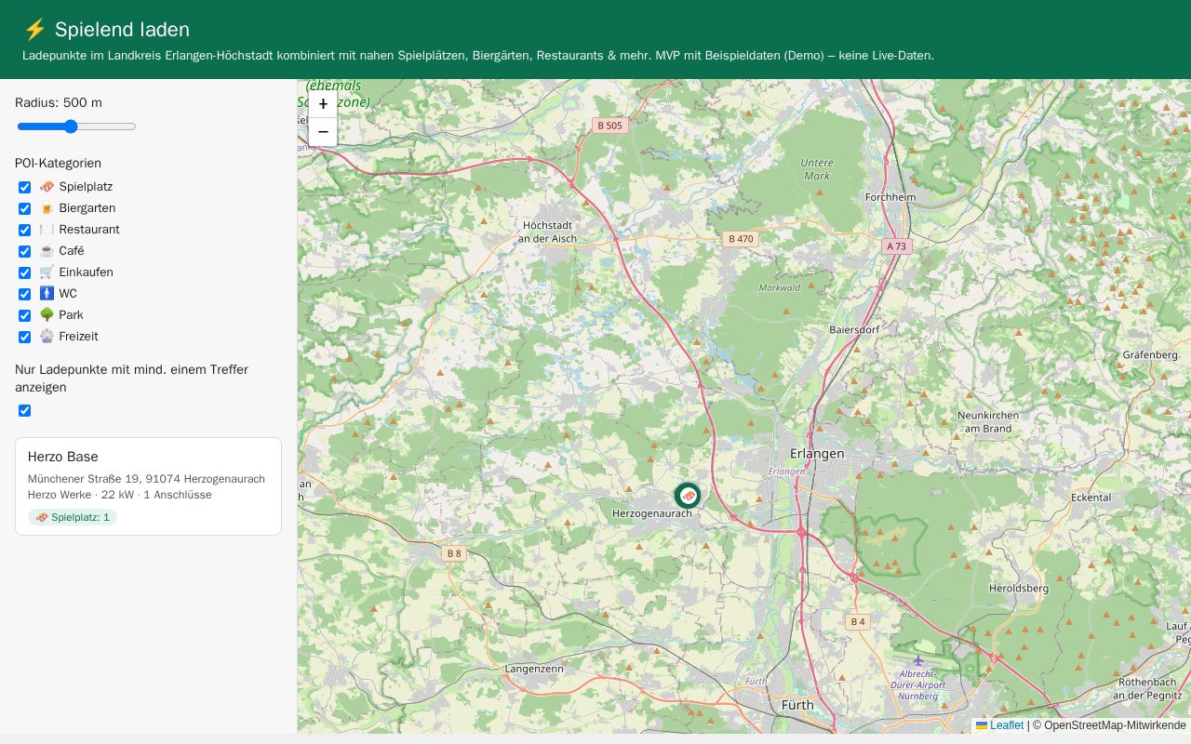
Task: Click the address 'Münchener Straße 19, 91074 Herzogenaurach'
Action: pyautogui.click(x=146, y=479)
